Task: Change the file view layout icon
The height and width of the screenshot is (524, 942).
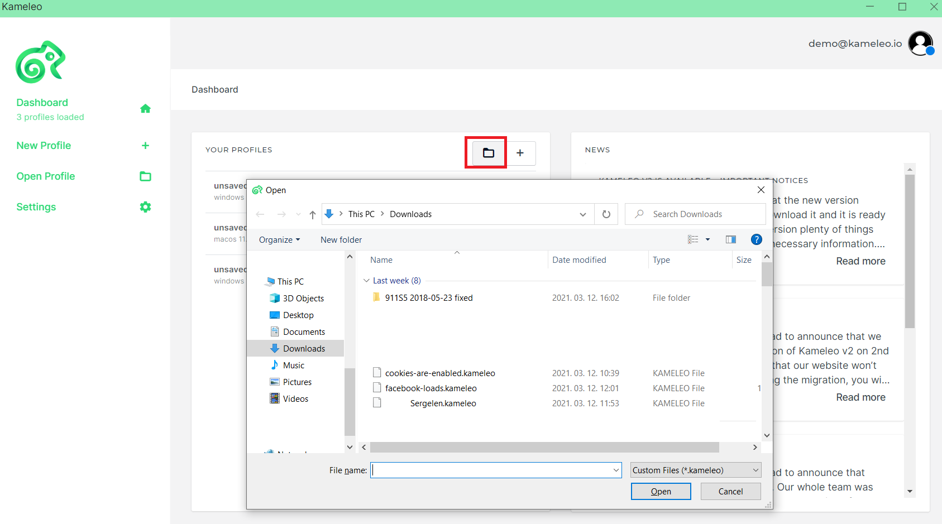Action: point(693,239)
